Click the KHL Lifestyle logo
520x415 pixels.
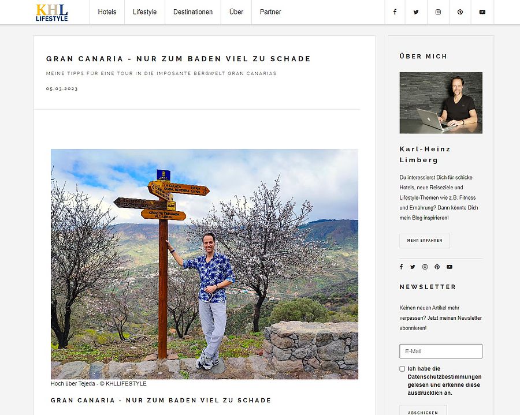[52, 13]
